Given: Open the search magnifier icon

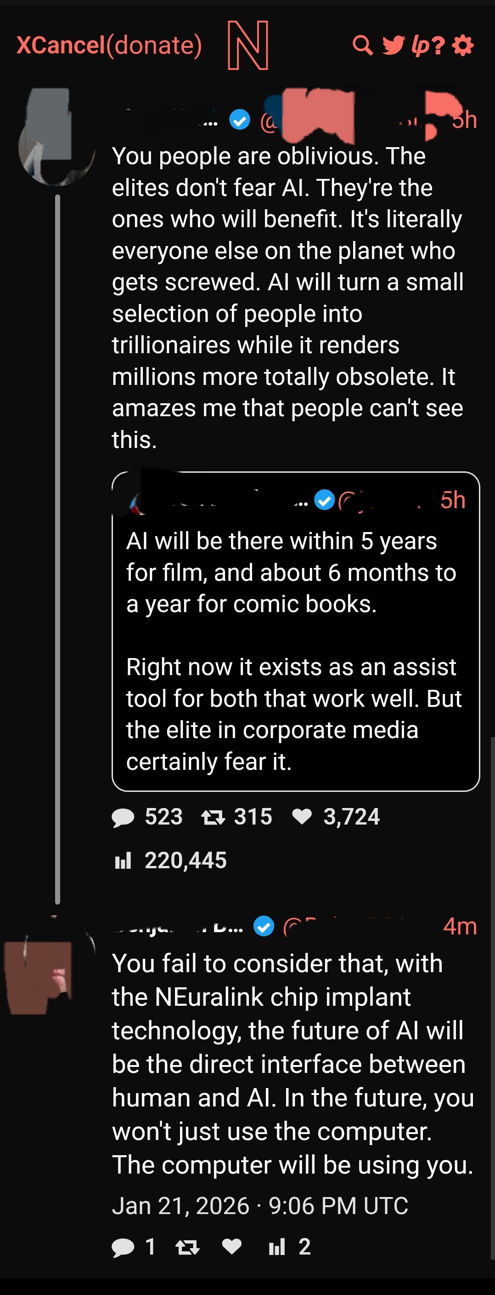Looking at the screenshot, I should 362,46.
